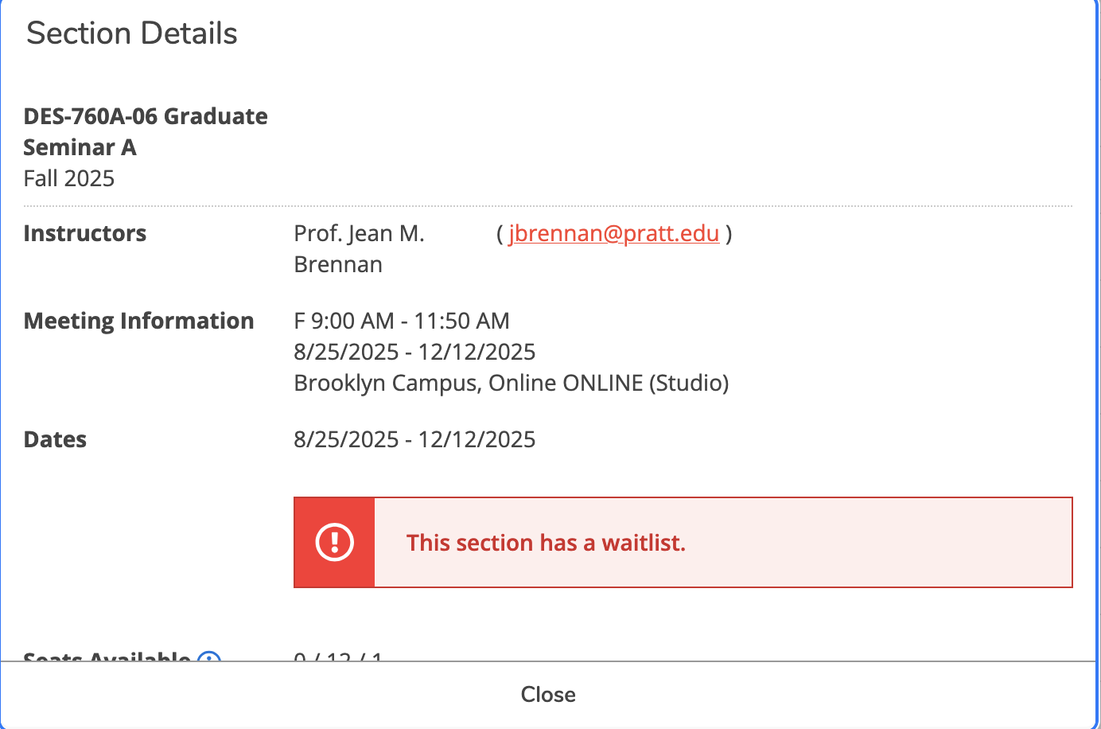Click the Dates label
The width and height of the screenshot is (1101, 729).
55,439
